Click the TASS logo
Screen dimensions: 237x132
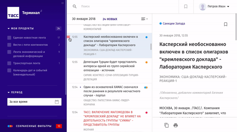[x=13, y=13]
